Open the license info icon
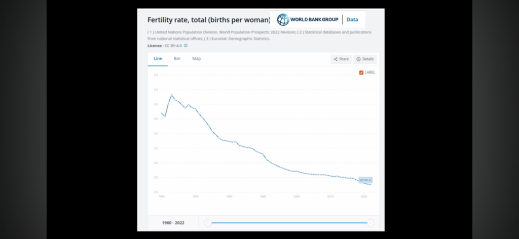Screen dimensions: 519x239 pos(186,46)
